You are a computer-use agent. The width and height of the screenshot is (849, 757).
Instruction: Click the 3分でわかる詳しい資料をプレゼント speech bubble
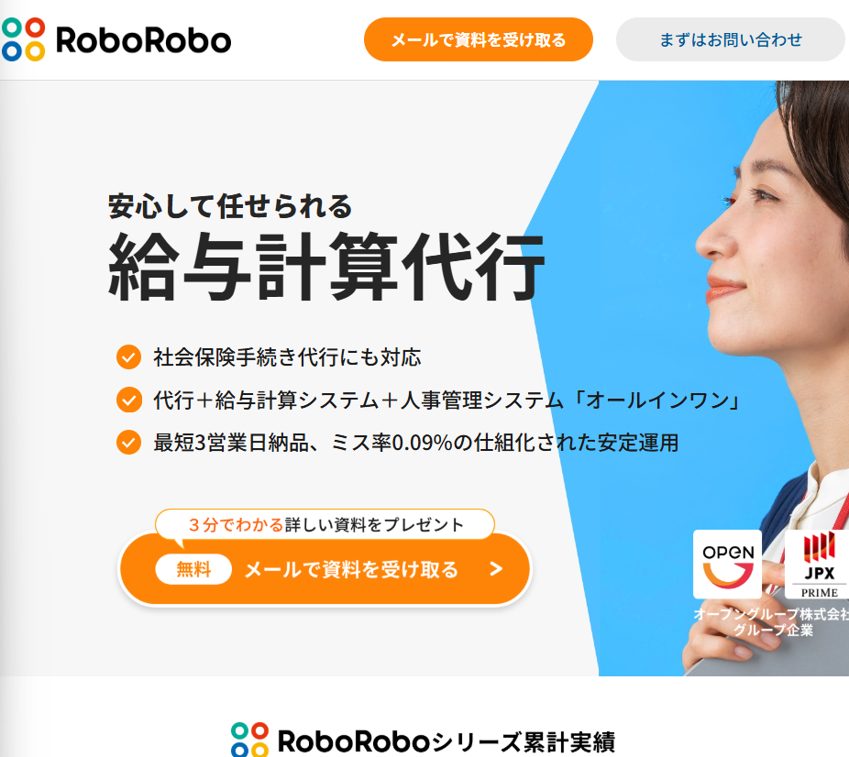tap(325, 524)
